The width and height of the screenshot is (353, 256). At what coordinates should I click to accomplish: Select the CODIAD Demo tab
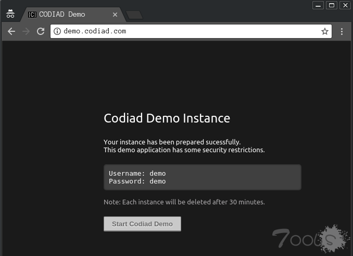click(x=73, y=15)
